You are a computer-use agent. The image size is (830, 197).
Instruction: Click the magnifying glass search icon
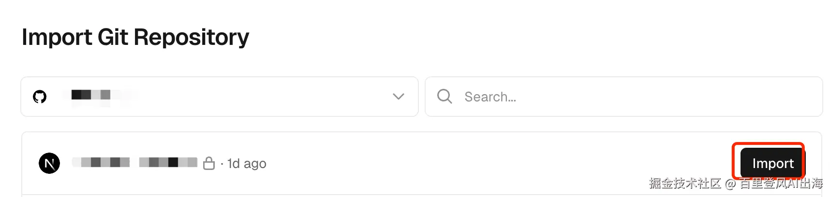pos(444,97)
